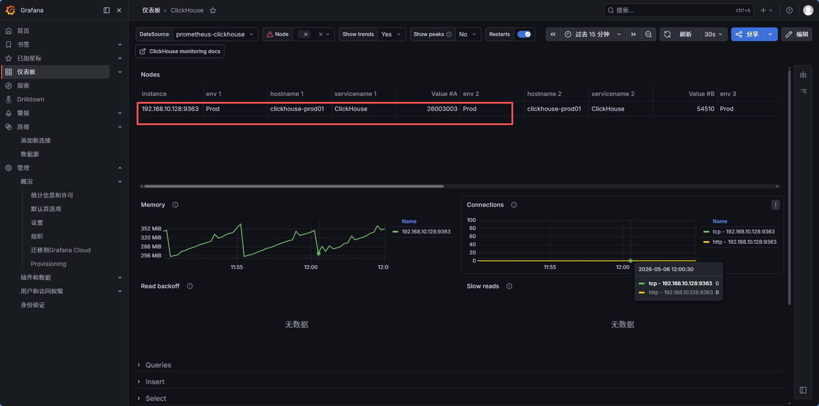819x406 pixels.
Task: Collapse the 连接 sidebar section
Action: 120,127
